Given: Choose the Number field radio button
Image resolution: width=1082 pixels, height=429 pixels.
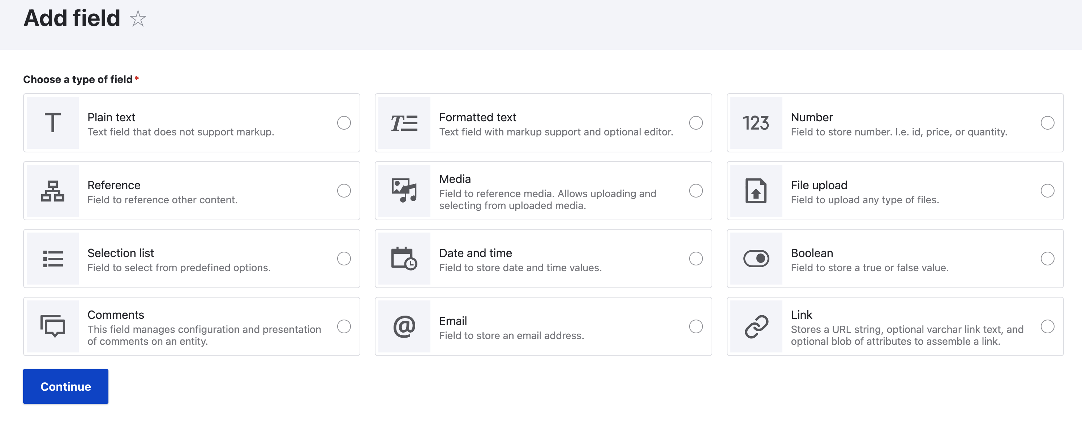Looking at the screenshot, I should (x=1047, y=122).
